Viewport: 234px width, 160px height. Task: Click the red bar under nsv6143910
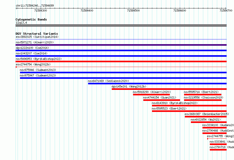tap(189, 106)
